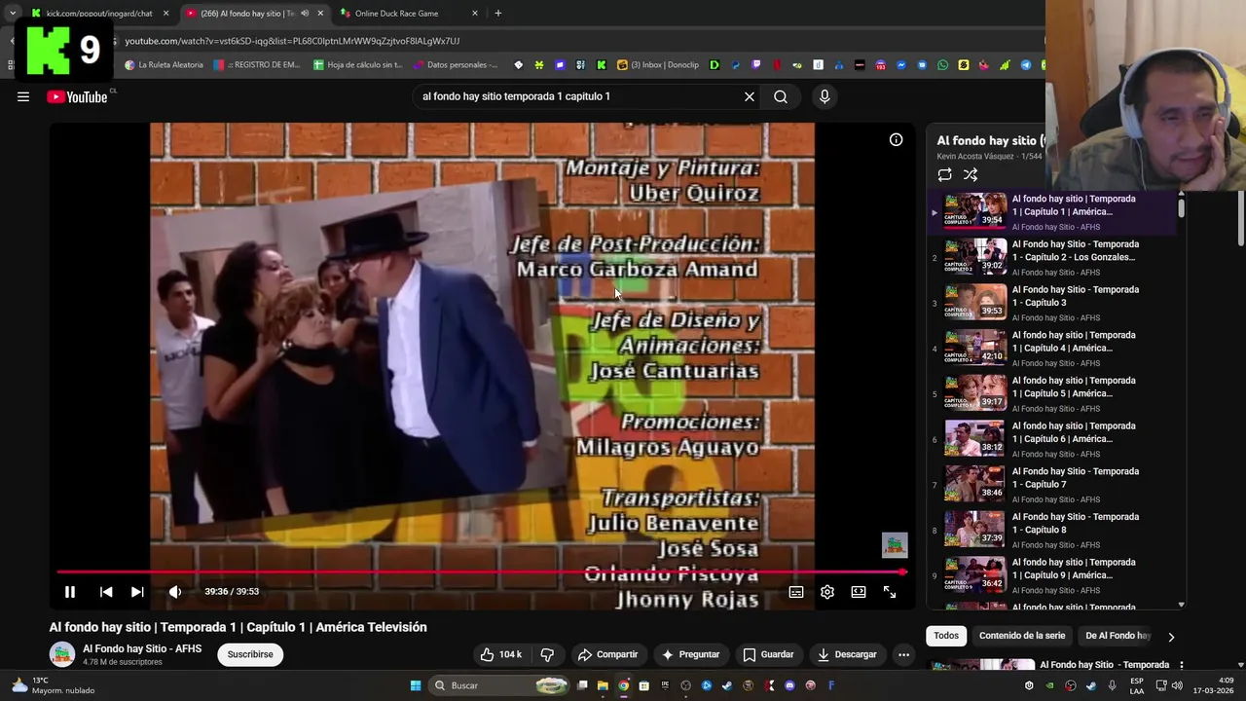Viewport: 1246px width, 701px height.
Task: Switch to theater mode
Action: (x=859, y=591)
